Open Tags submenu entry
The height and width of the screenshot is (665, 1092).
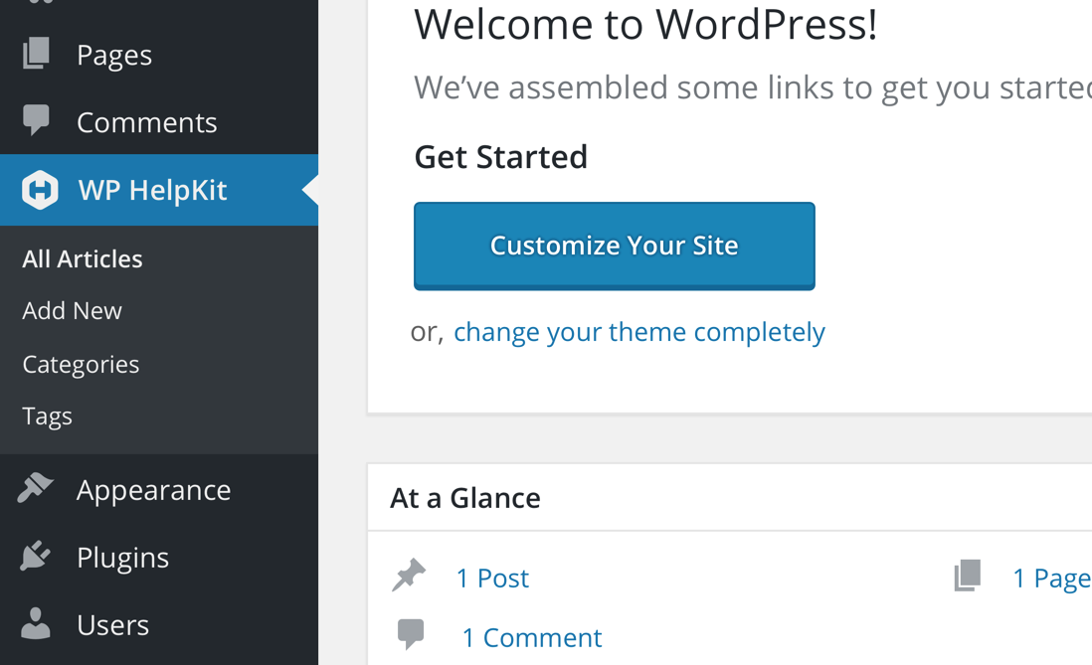coord(48,416)
